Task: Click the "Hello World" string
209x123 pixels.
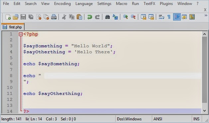Action: click(90, 46)
